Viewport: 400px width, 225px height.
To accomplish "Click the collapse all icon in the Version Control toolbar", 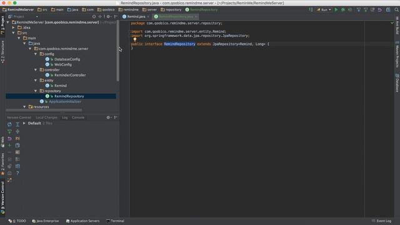I will click(x=17, y=131).
